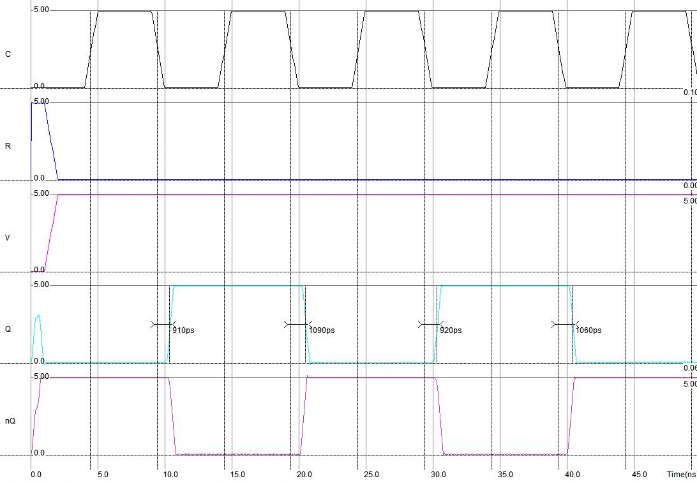The image size is (697, 481).
Task: Click the 30.0 time axis tick
Action: point(438,475)
